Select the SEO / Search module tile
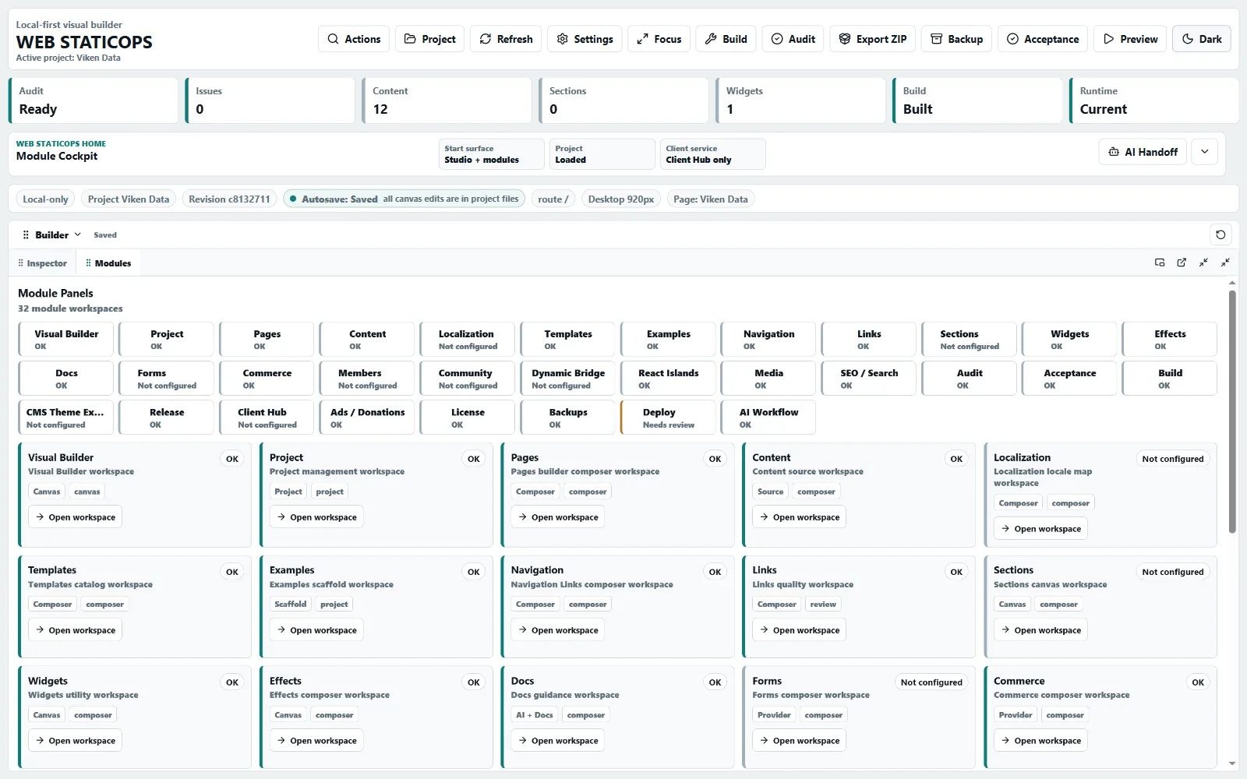The height and width of the screenshot is (779, 1247). click(x=868, y=378)
